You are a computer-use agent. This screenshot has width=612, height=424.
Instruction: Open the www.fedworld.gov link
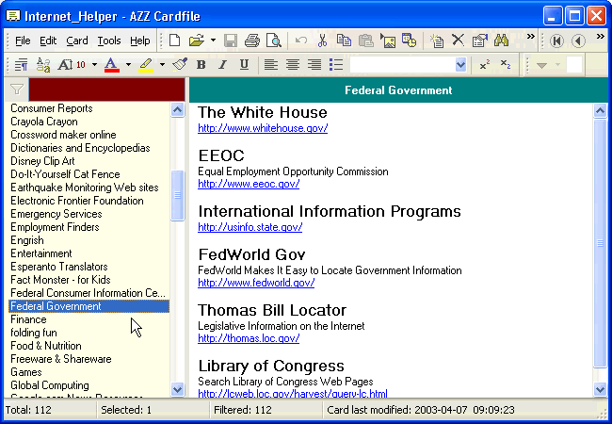click(256, 283)
